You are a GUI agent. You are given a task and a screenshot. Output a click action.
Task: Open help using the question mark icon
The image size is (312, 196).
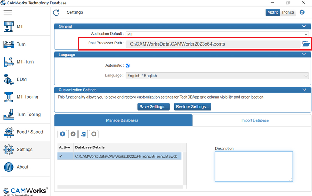click(302, 12)
